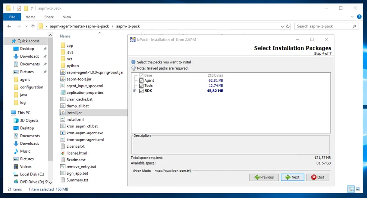Open Videos in navigation pane
The width and height of the screenshot is (367, 198).
pyautogui.click(x=25, y=166)
